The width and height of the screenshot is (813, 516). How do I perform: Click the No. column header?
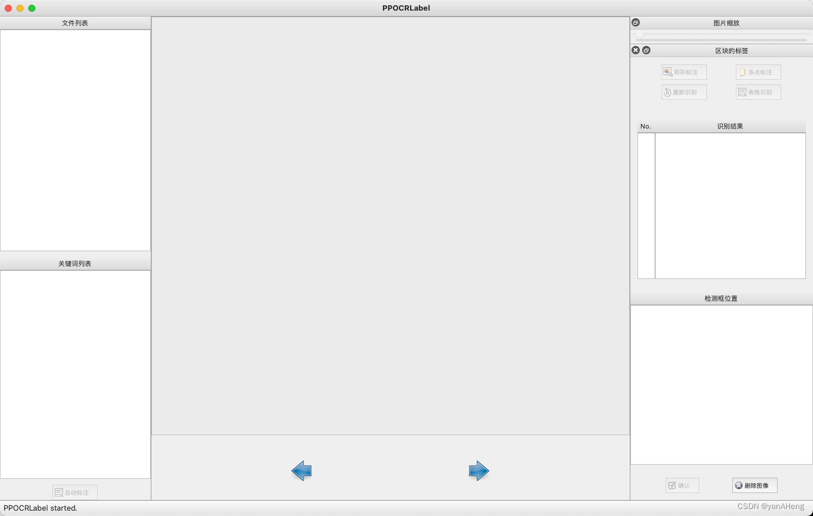(x=646, y=126)
